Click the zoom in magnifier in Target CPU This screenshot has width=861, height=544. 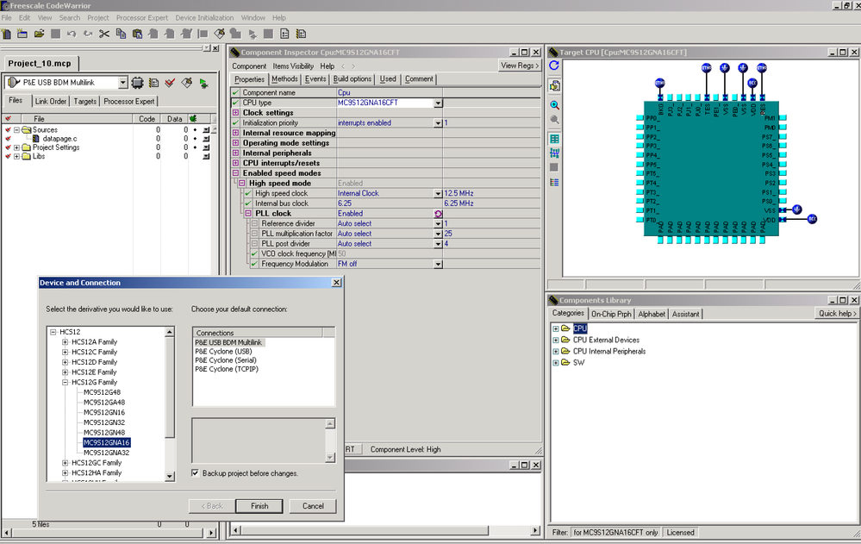pyautogui.click(x=554, y=105)
